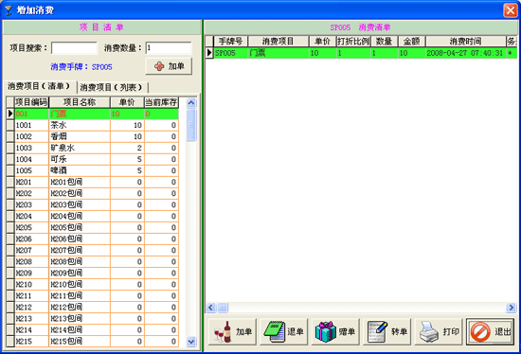The width and height of the screenshot is (521, 354).
Task: Click the 2008-04-27 07:40:31 time cell
Action: pyautogui.click(x=465, y=53)
